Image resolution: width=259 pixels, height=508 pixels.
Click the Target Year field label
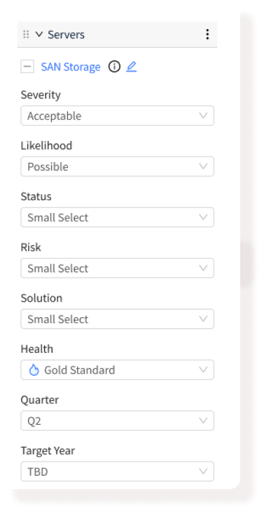[48, 451]
